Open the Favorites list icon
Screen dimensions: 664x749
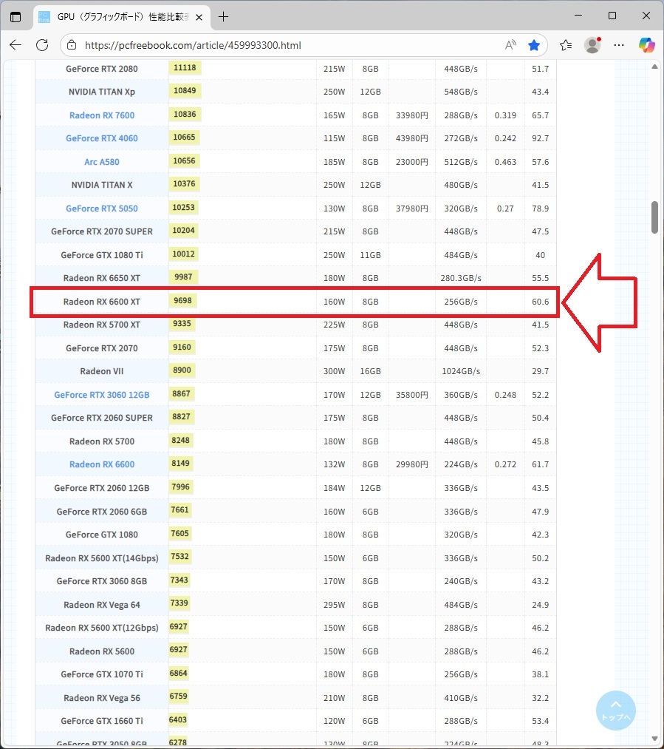tap(566, 45)
